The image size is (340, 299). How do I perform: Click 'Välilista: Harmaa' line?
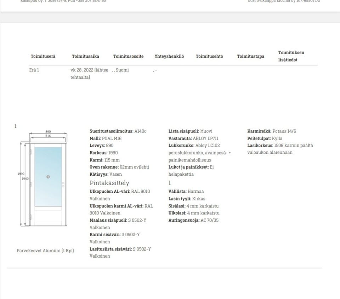click(x=186, y=191)
